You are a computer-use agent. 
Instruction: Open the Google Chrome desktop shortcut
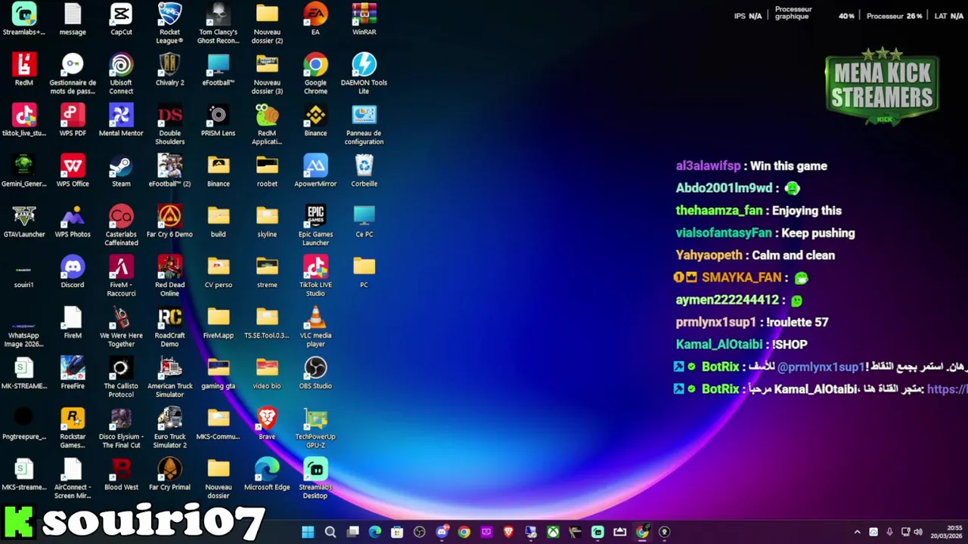click(x=315, y=73)
